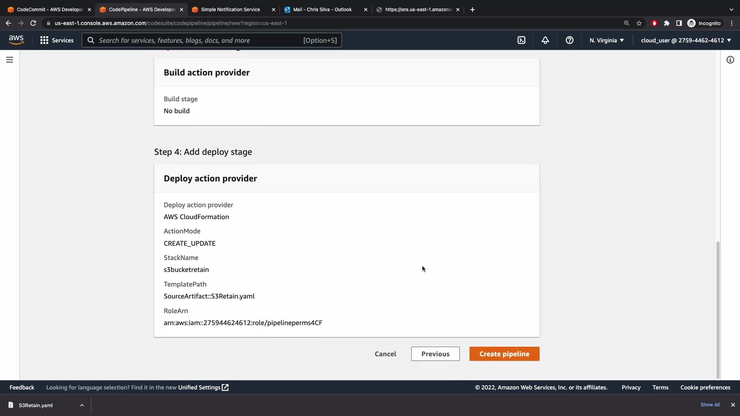Switch to the Simple Notification Service tab

click(x=230, y=9)
